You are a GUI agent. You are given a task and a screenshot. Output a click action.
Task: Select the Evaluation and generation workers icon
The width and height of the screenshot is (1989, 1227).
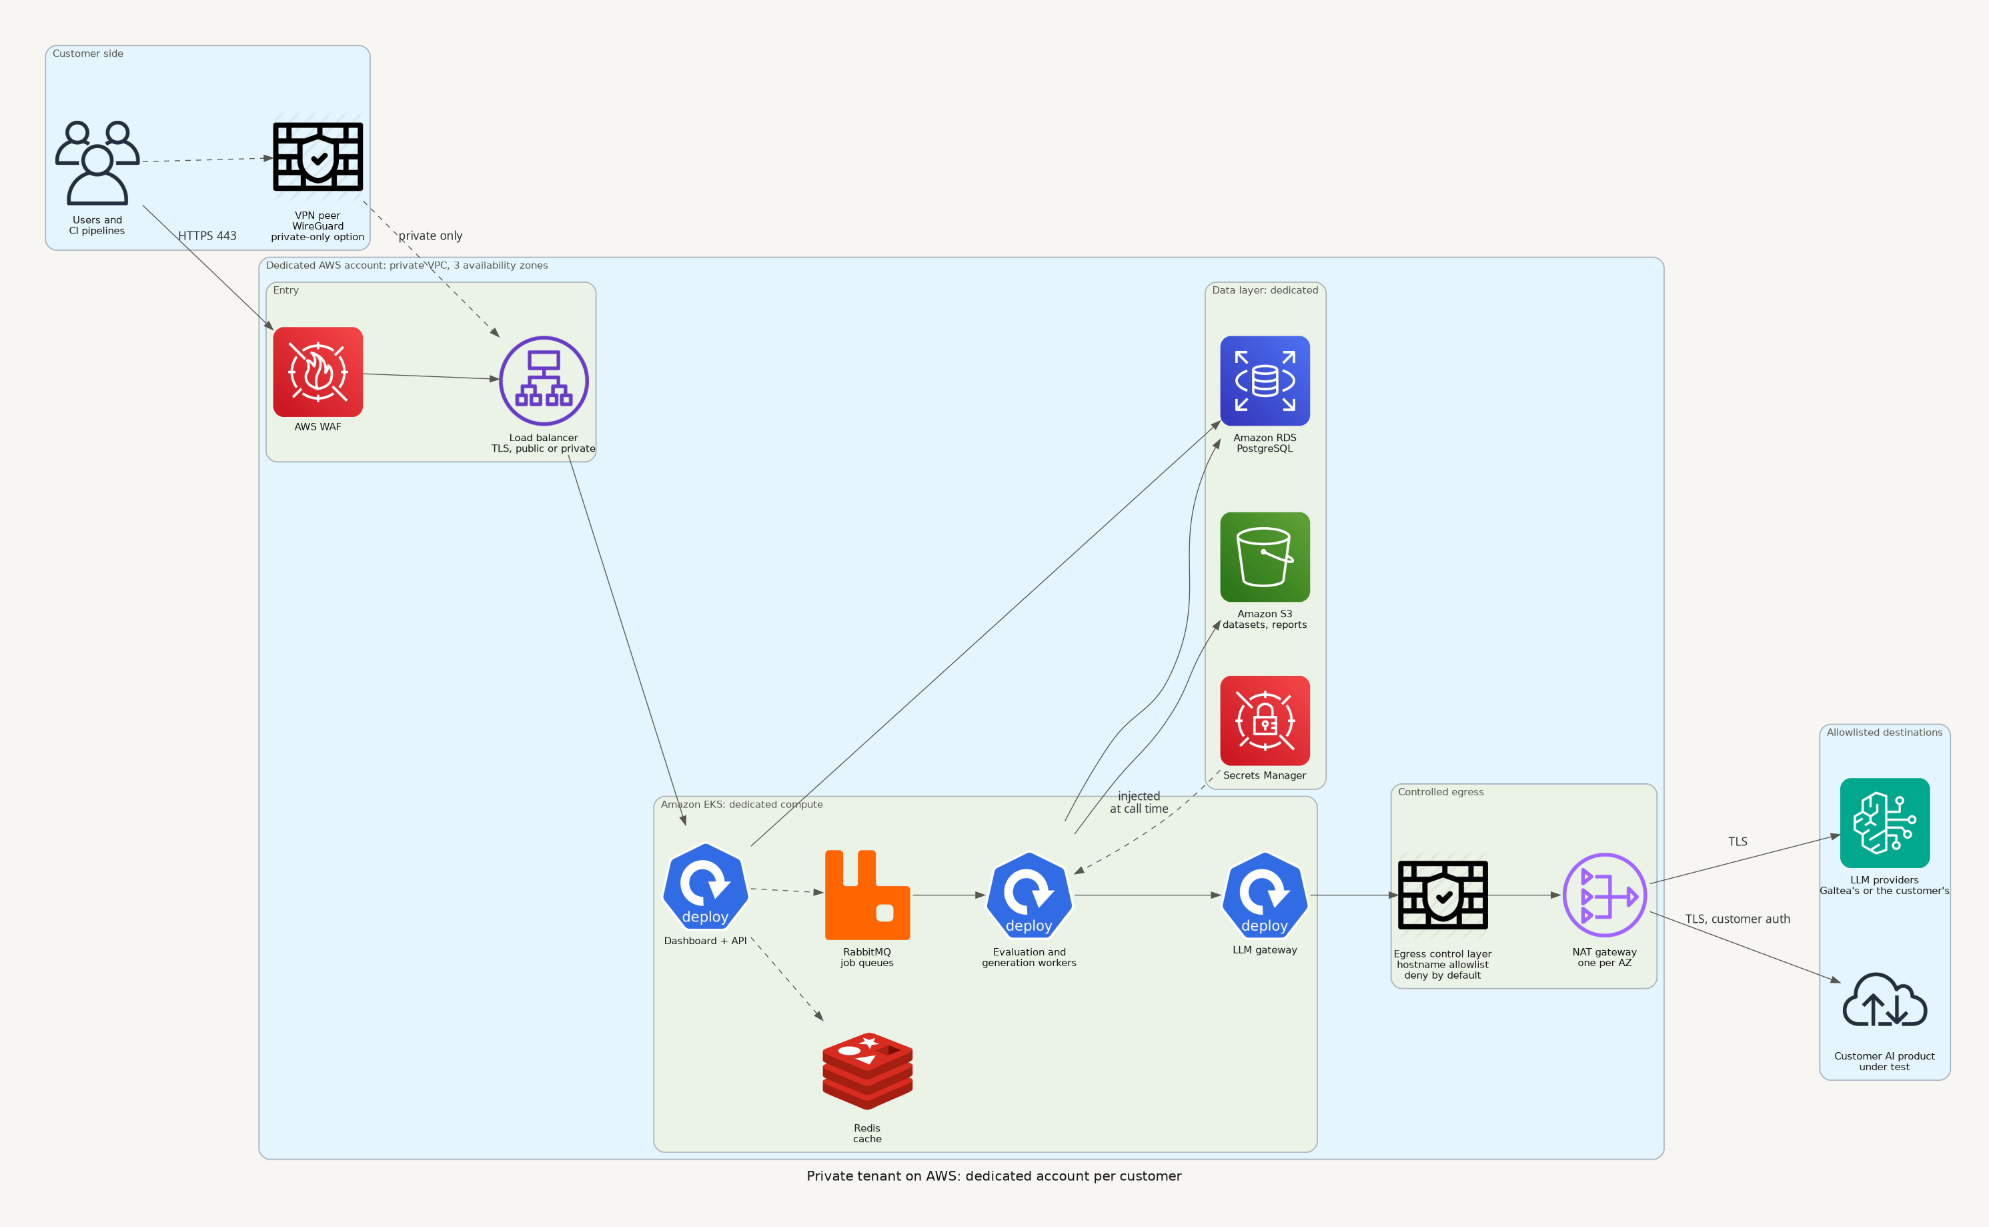[x=1029, y=895]
